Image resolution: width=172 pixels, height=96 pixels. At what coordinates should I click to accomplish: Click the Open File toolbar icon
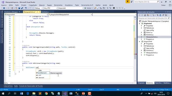point(16,8)
